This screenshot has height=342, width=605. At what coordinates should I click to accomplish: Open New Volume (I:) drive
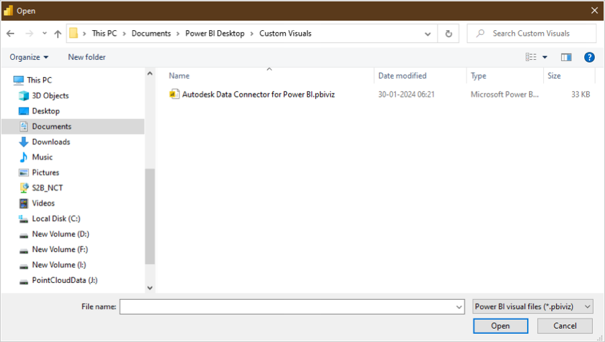point(58,265)
